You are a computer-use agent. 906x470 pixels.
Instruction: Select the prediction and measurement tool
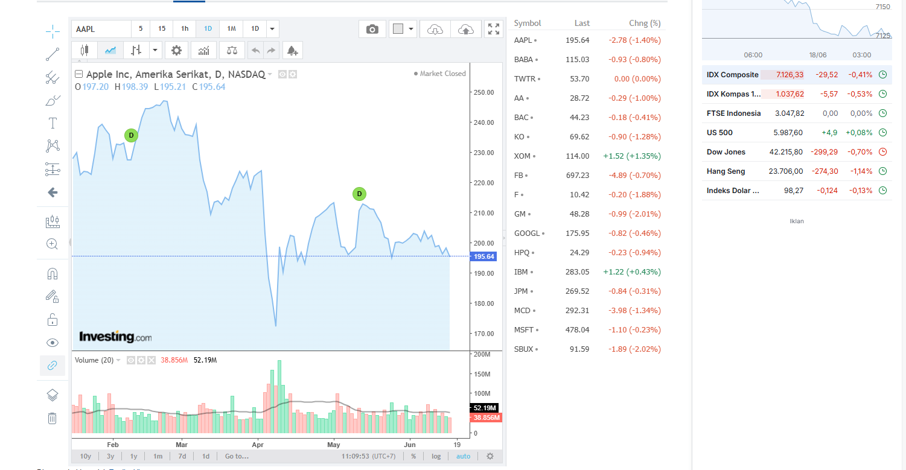point(53,169)
